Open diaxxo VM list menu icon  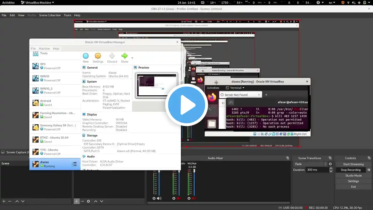(x=74, y=164)
